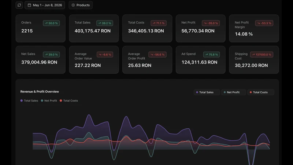Click the Orders 50.0 % change badge
The height and width of the screenshot is (165, 293).
(x=51, y=23)
